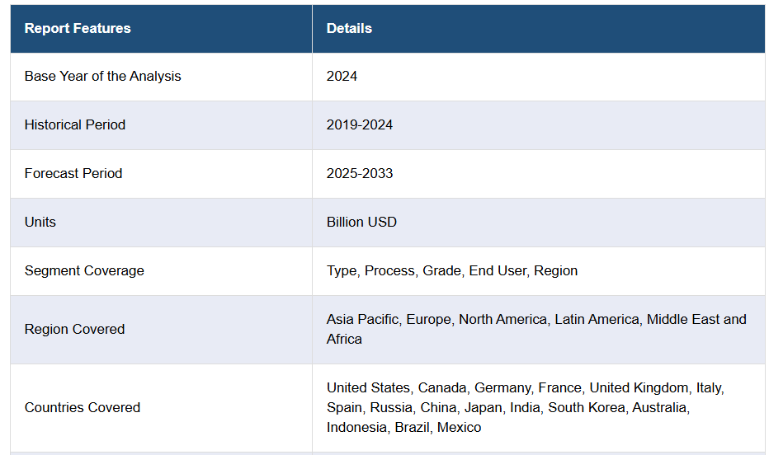Click the 'Details' column header
The image size is (769, 455).
point(349,28)
